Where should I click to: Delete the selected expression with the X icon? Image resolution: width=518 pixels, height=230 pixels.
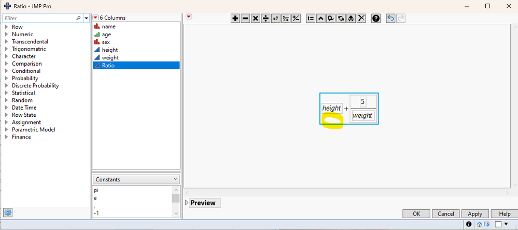point(361,19)
